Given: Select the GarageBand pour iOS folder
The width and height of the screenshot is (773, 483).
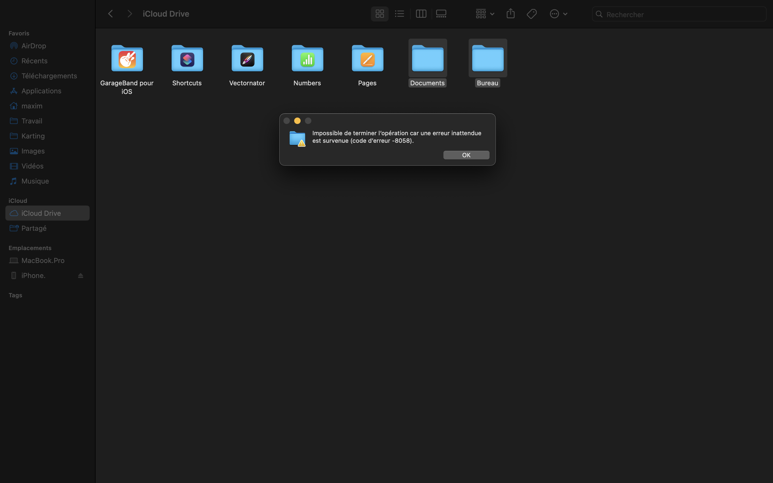Looking at the screenshot, I should click(x=127, y=59).
